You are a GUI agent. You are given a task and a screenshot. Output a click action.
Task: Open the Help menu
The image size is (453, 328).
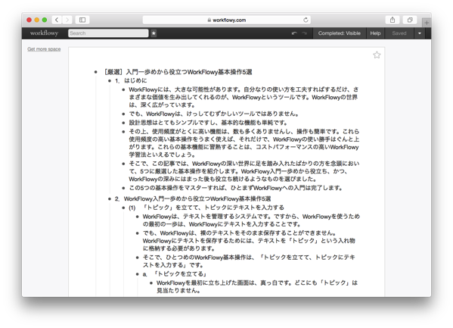click(375, 33)
